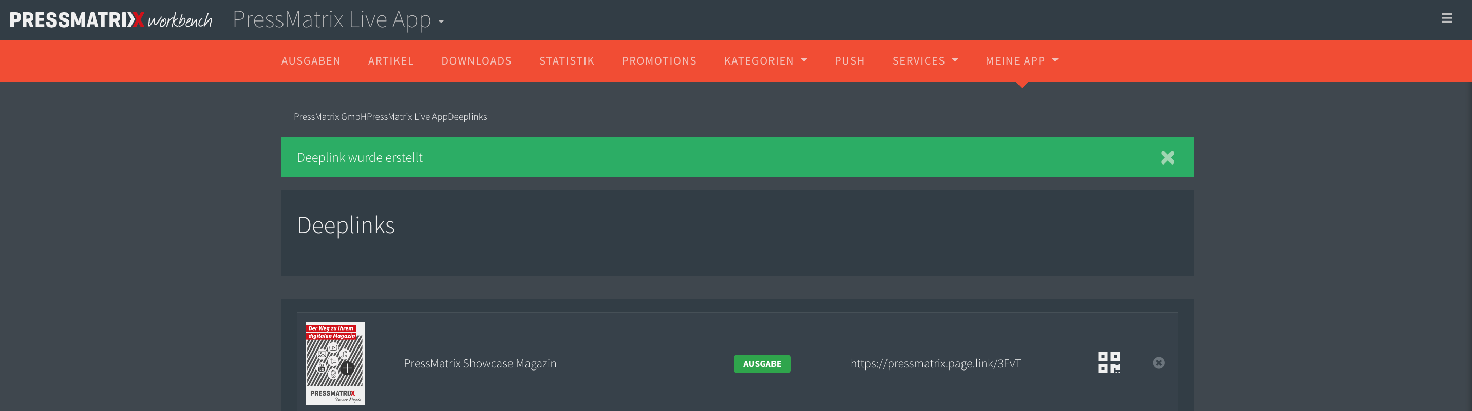The width and height of the screenshot is (1472, 411).
Task: Click the PressMatrix workbench logo
Action: click(x=111, y=20)
